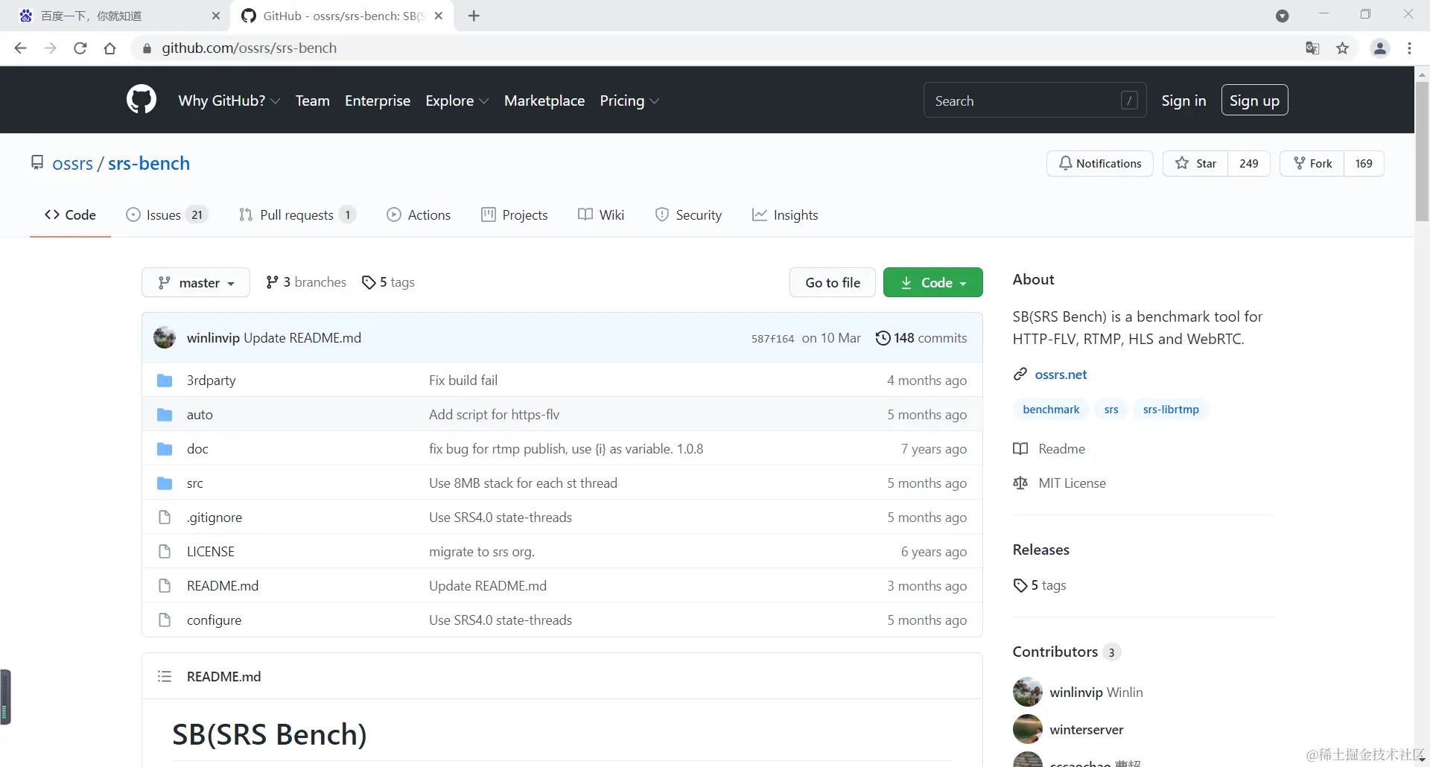Click the Notifications button
This screenshot has width=1430, height=767.
(1099, 163)
